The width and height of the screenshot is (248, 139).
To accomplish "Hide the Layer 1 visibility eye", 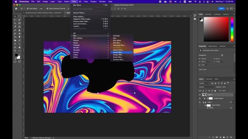I will tap(200, 102).
